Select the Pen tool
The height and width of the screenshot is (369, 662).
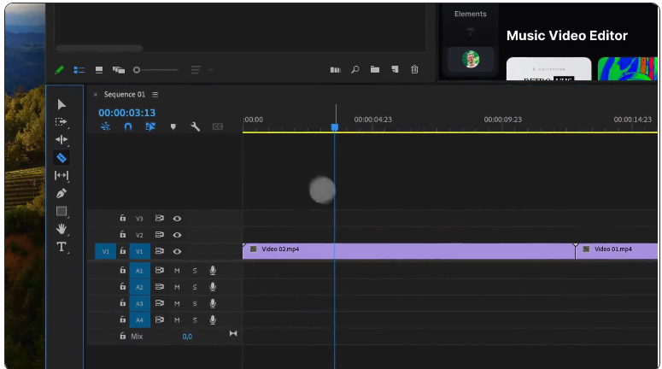coord(62,194)
